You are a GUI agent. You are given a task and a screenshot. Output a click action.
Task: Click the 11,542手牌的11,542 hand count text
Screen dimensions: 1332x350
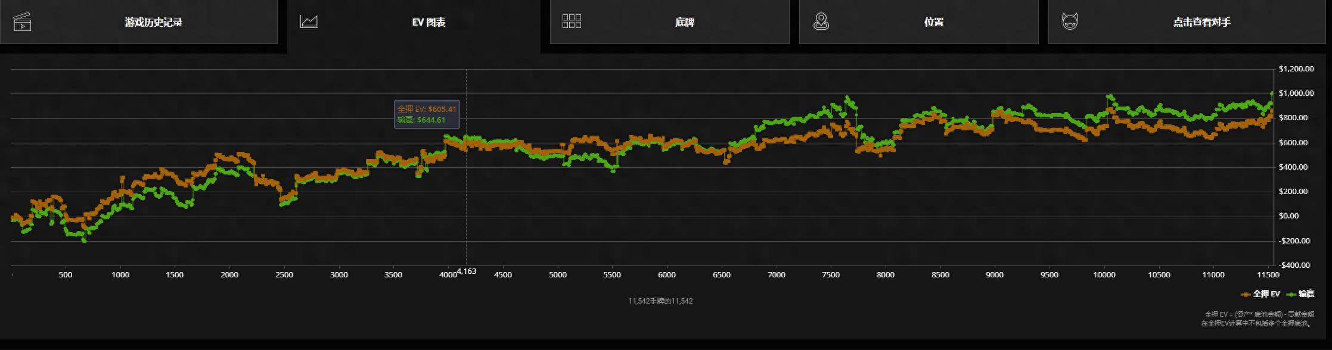click(660, 301)
